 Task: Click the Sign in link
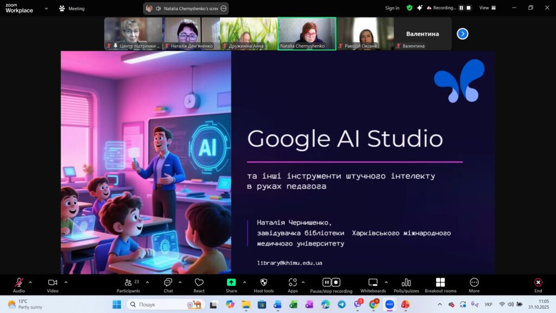point(392,8)
